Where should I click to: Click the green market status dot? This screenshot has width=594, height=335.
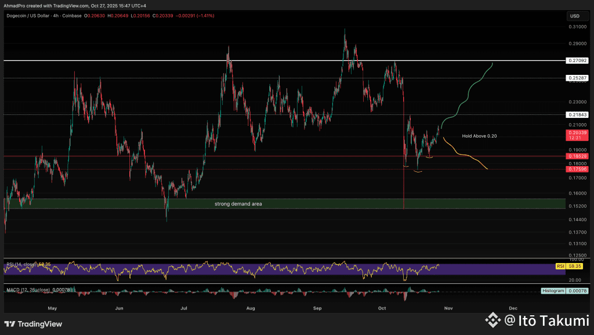[81, 15]
